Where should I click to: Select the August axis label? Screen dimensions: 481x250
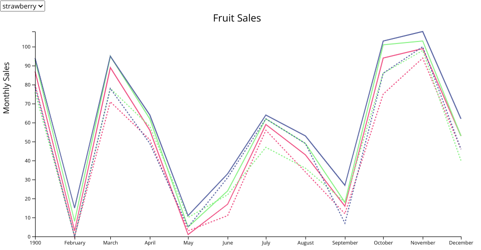pos(304,243)
